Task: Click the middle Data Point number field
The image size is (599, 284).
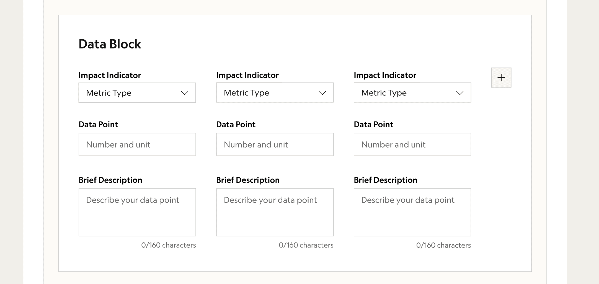Action: point(275,144)
